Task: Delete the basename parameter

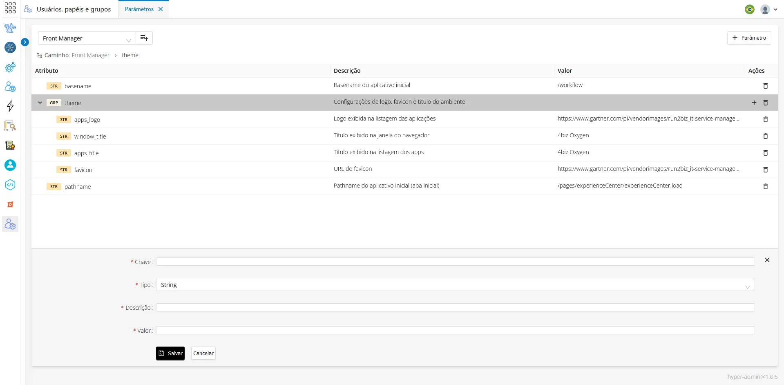Action: point(766,86)
